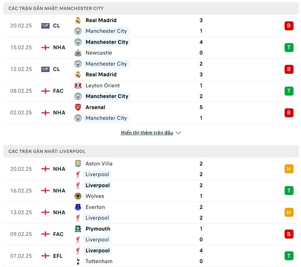Click the Everton club crest icon

[78, 207]
